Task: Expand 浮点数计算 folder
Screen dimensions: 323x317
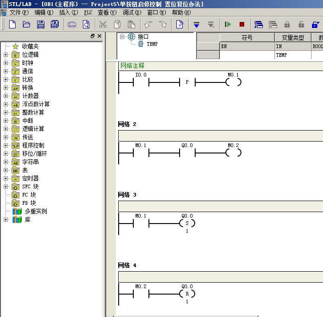Action: 6,104
